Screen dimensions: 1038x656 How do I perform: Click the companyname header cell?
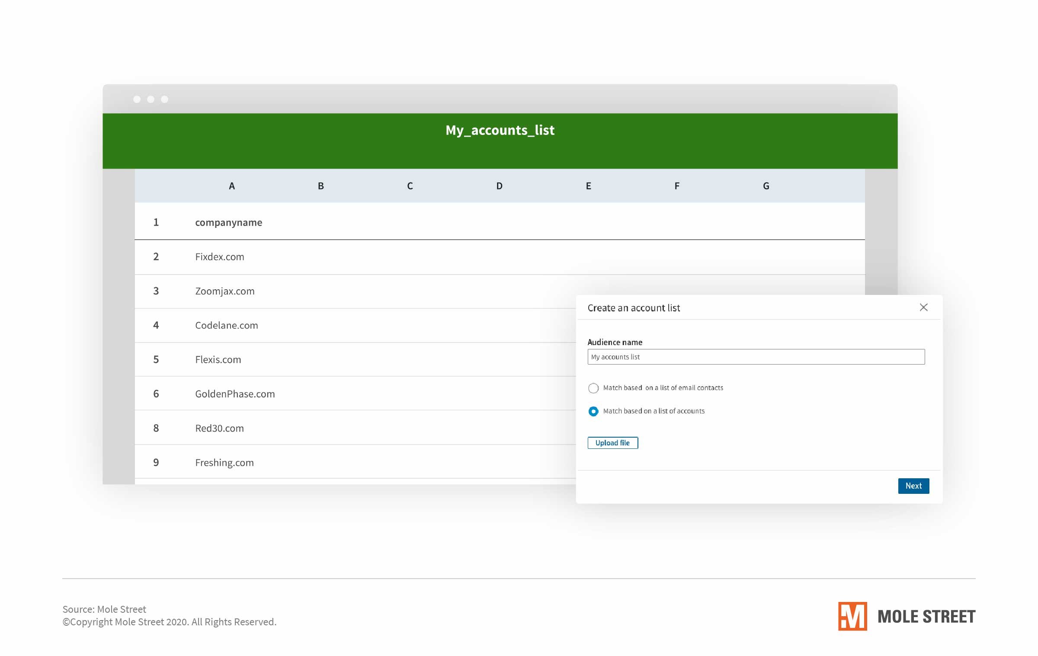(x=228, y=223)
